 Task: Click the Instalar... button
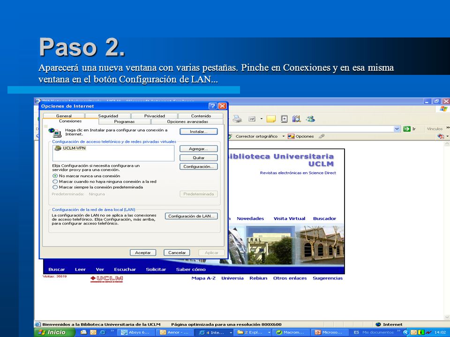(x=199, y=132)
